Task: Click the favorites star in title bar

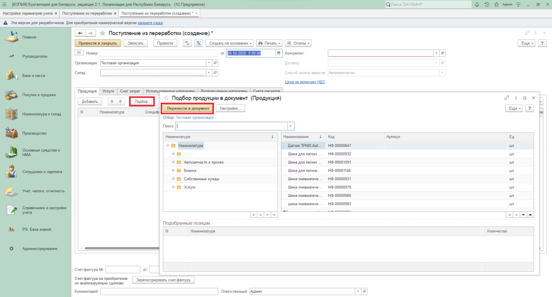Action: [x=495, y=4]
